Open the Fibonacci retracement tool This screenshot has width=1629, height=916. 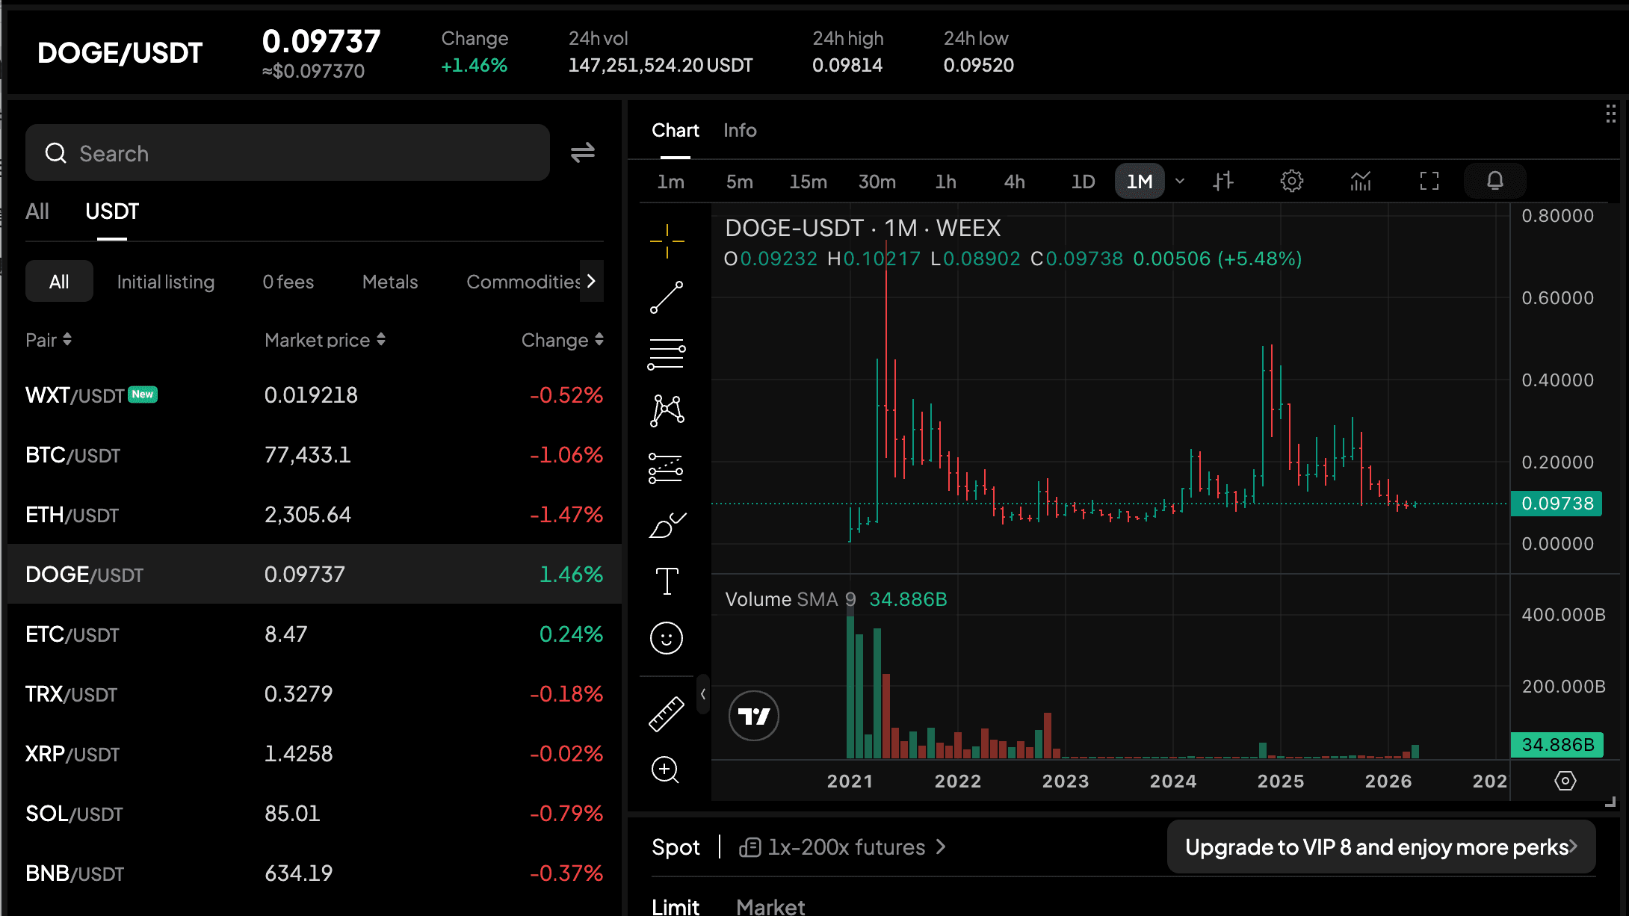click(x=667, y=354)
